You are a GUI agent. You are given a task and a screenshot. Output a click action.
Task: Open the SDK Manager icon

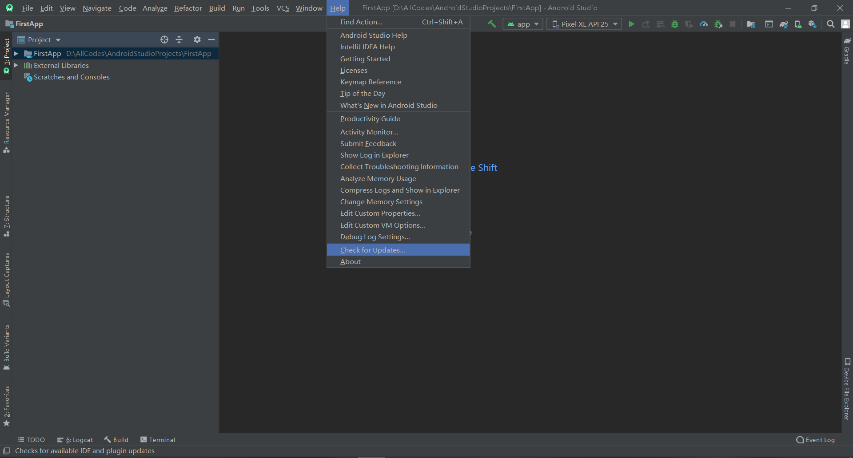813,24
